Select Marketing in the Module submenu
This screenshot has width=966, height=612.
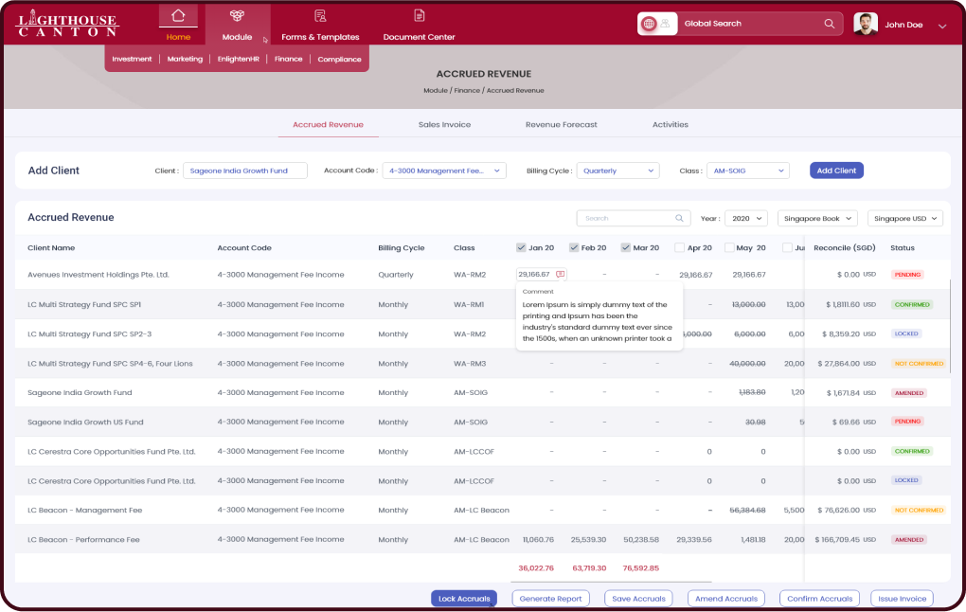185,59
